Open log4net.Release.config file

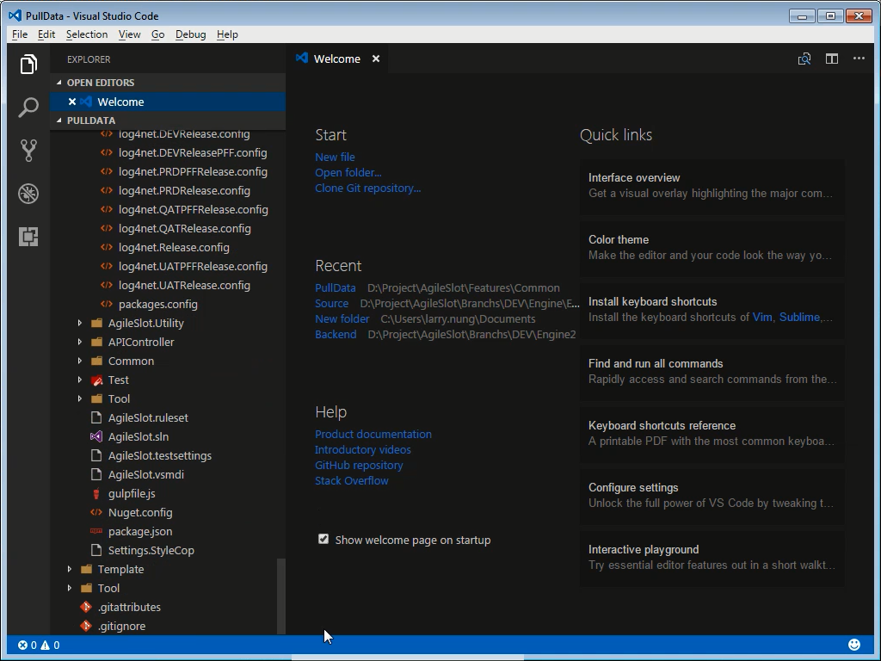(x=174, y=247)
